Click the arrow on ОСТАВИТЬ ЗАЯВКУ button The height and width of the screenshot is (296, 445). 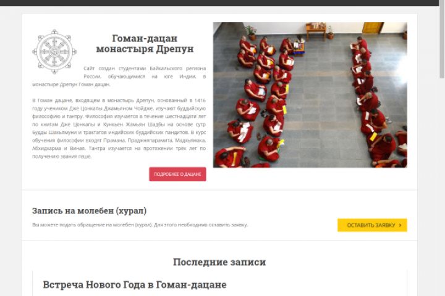pos(400,225)
